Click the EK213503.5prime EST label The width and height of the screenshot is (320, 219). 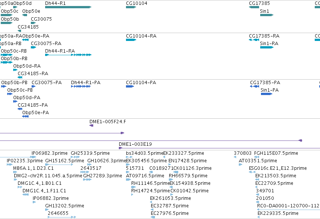click(x=276, y=176)
